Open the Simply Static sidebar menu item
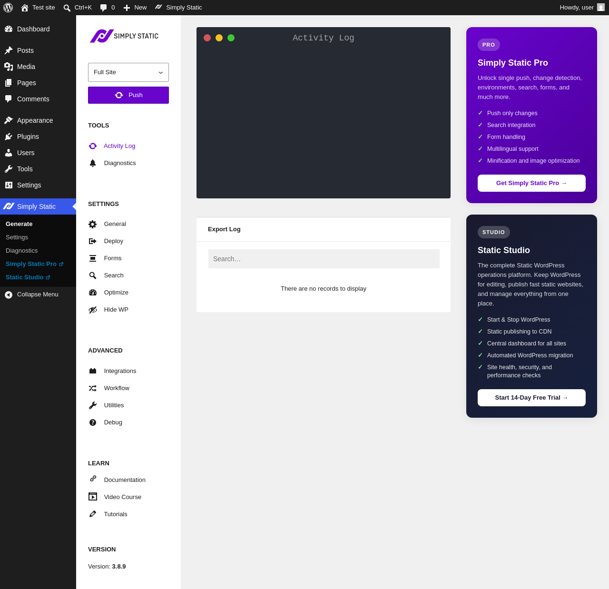 pyautogui.click(x=38, y=206)
